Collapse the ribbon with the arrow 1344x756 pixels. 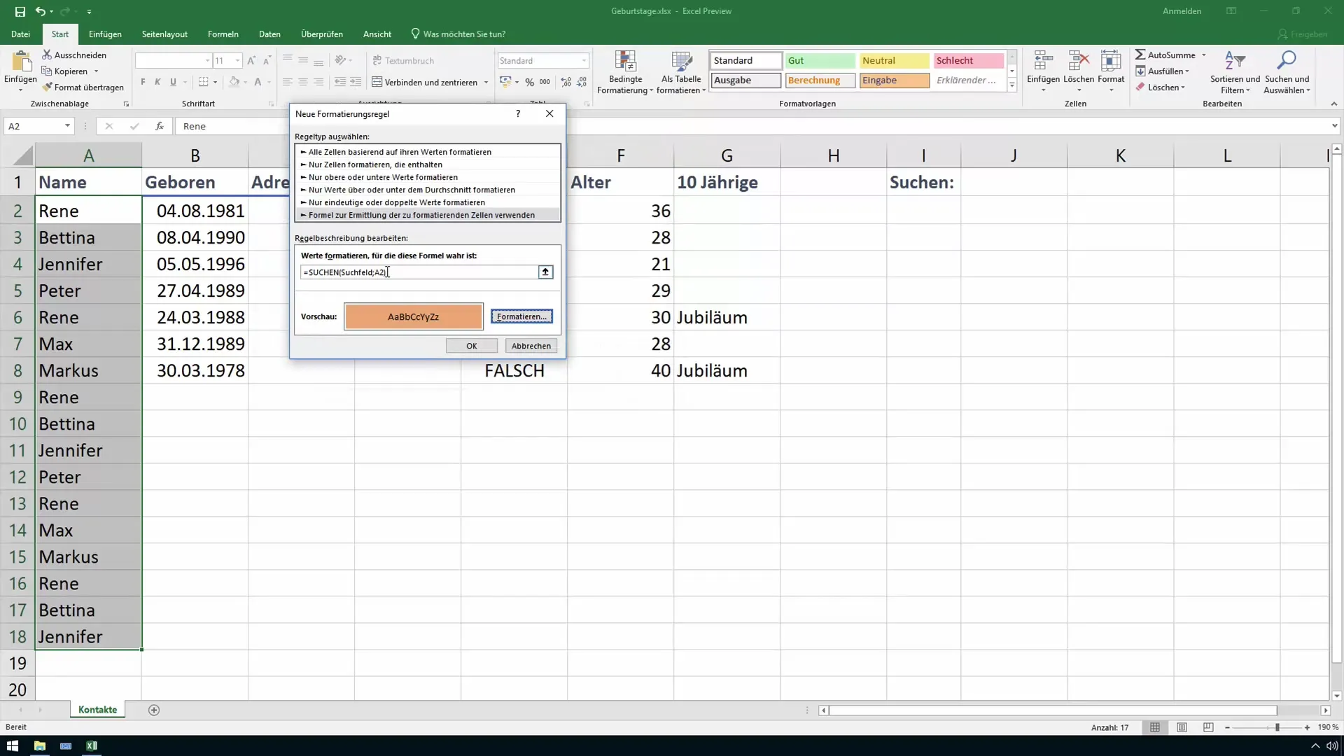point(1333,104)
